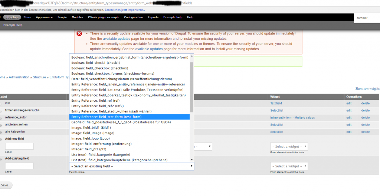The image size is (380, 196).
Task: Click the drag handle beside Add existing field
Action: click(x=1, y=159)
